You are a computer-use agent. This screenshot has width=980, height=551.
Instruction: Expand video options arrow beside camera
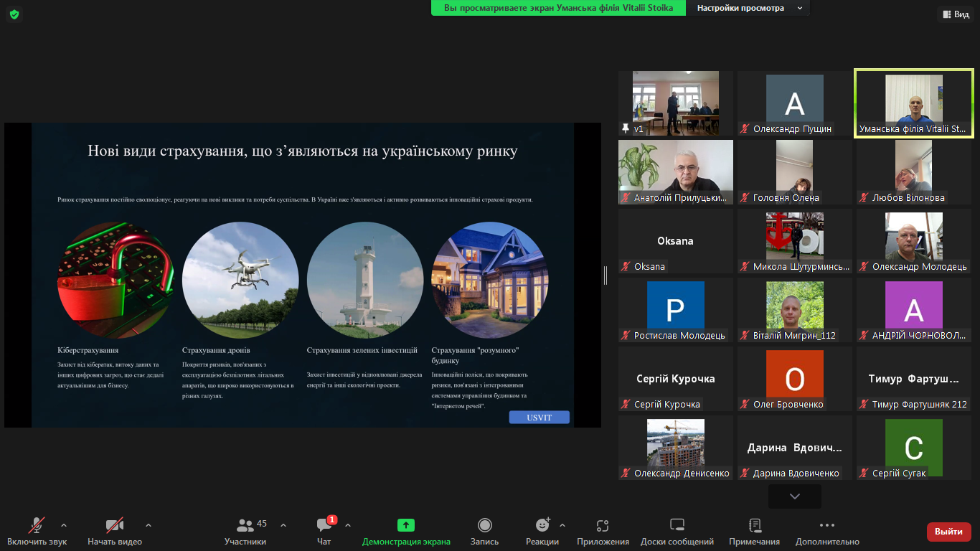pyautogui.click(x=149, y=525)
